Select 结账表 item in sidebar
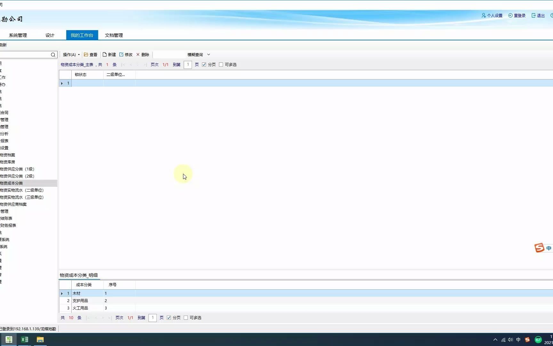Viewport: 553px width, 346px height. click(x=6, y=218)
